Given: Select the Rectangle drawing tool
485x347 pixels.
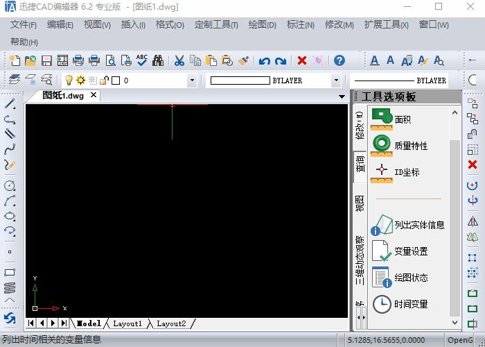Looking at the screenshot, I should (10, 273).
